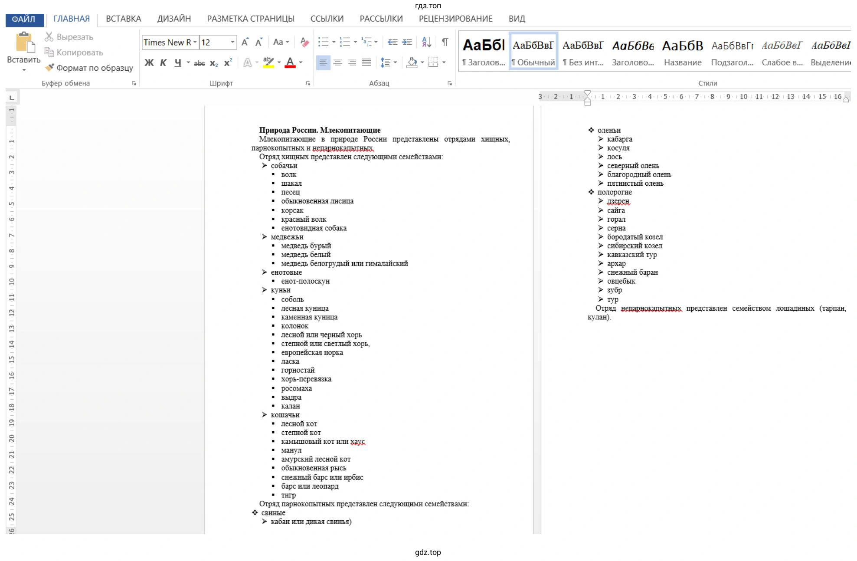Align text to the right
857x561 pixels.
tap(352, 62)
